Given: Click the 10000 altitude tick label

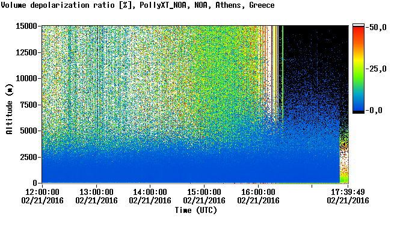Looking at the screenshot, I should (x=26, y=79).
